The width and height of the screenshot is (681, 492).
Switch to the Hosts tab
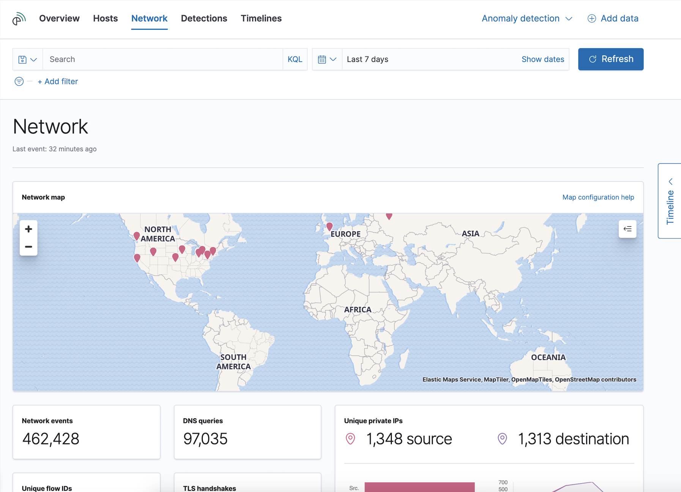[105, 19]
